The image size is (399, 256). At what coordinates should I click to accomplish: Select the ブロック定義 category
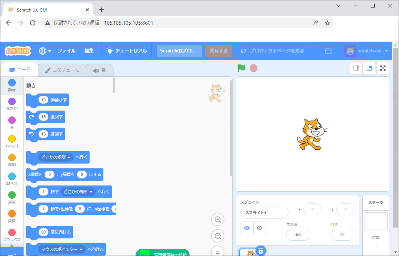coord(12,237)
